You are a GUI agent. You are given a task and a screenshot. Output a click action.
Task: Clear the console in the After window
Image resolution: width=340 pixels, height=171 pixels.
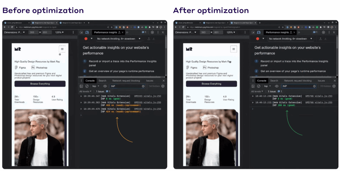click(x=258, y=86)
